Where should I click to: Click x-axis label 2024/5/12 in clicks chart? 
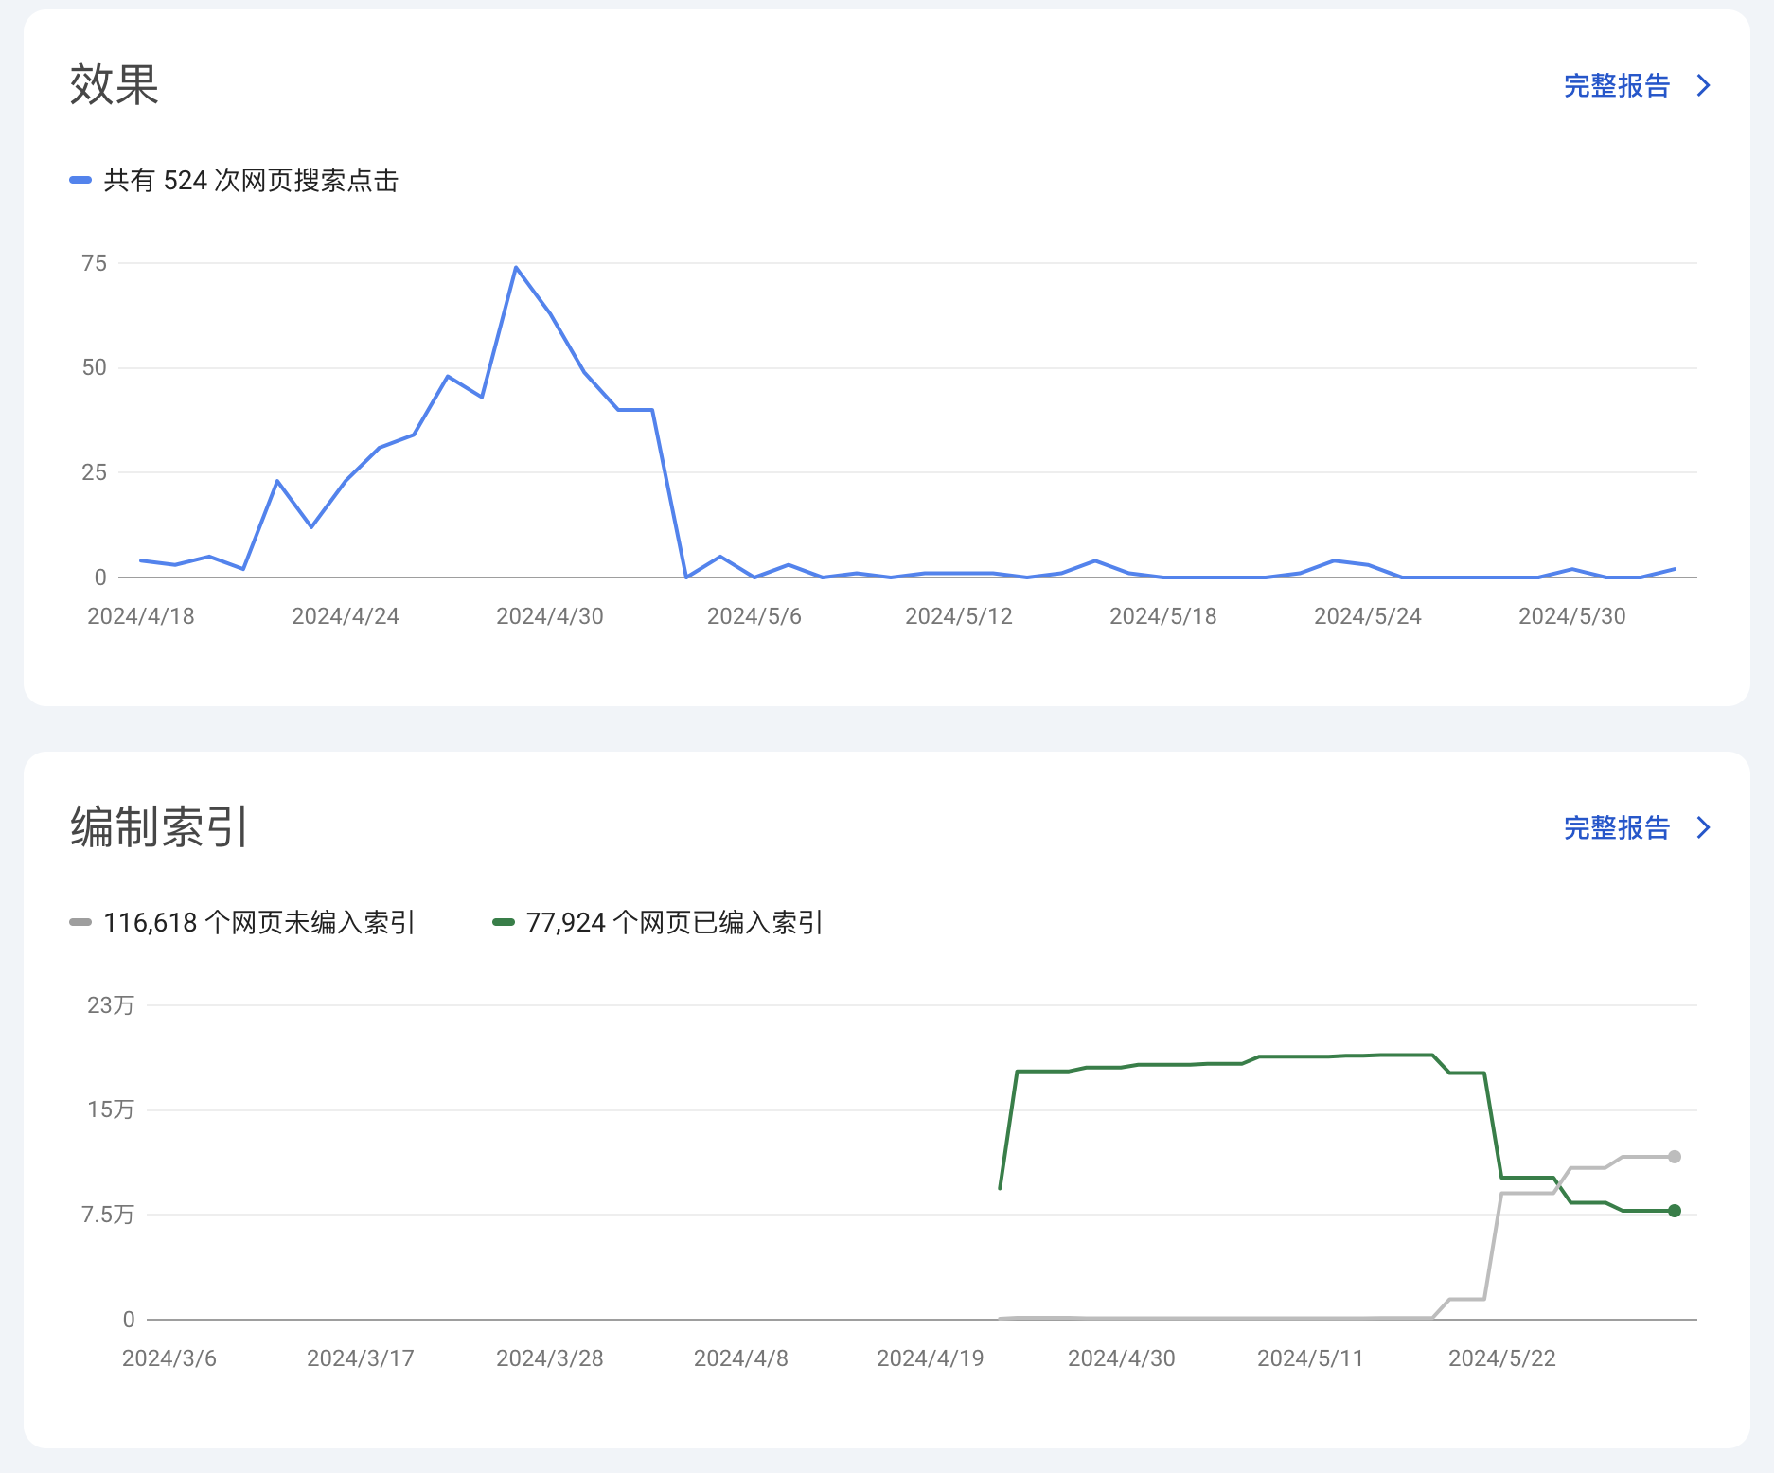(959, 616)
